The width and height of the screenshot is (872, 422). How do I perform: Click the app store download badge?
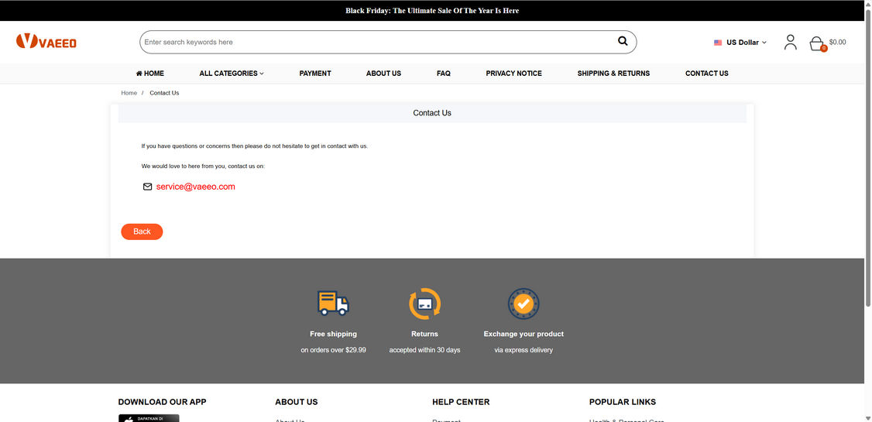pos(149,418)
